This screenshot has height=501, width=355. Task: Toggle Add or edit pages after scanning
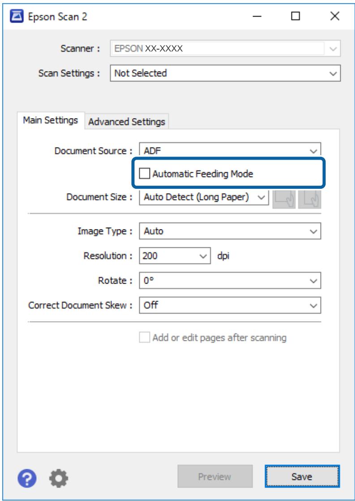pyautogui.click(x=144, y=338)
